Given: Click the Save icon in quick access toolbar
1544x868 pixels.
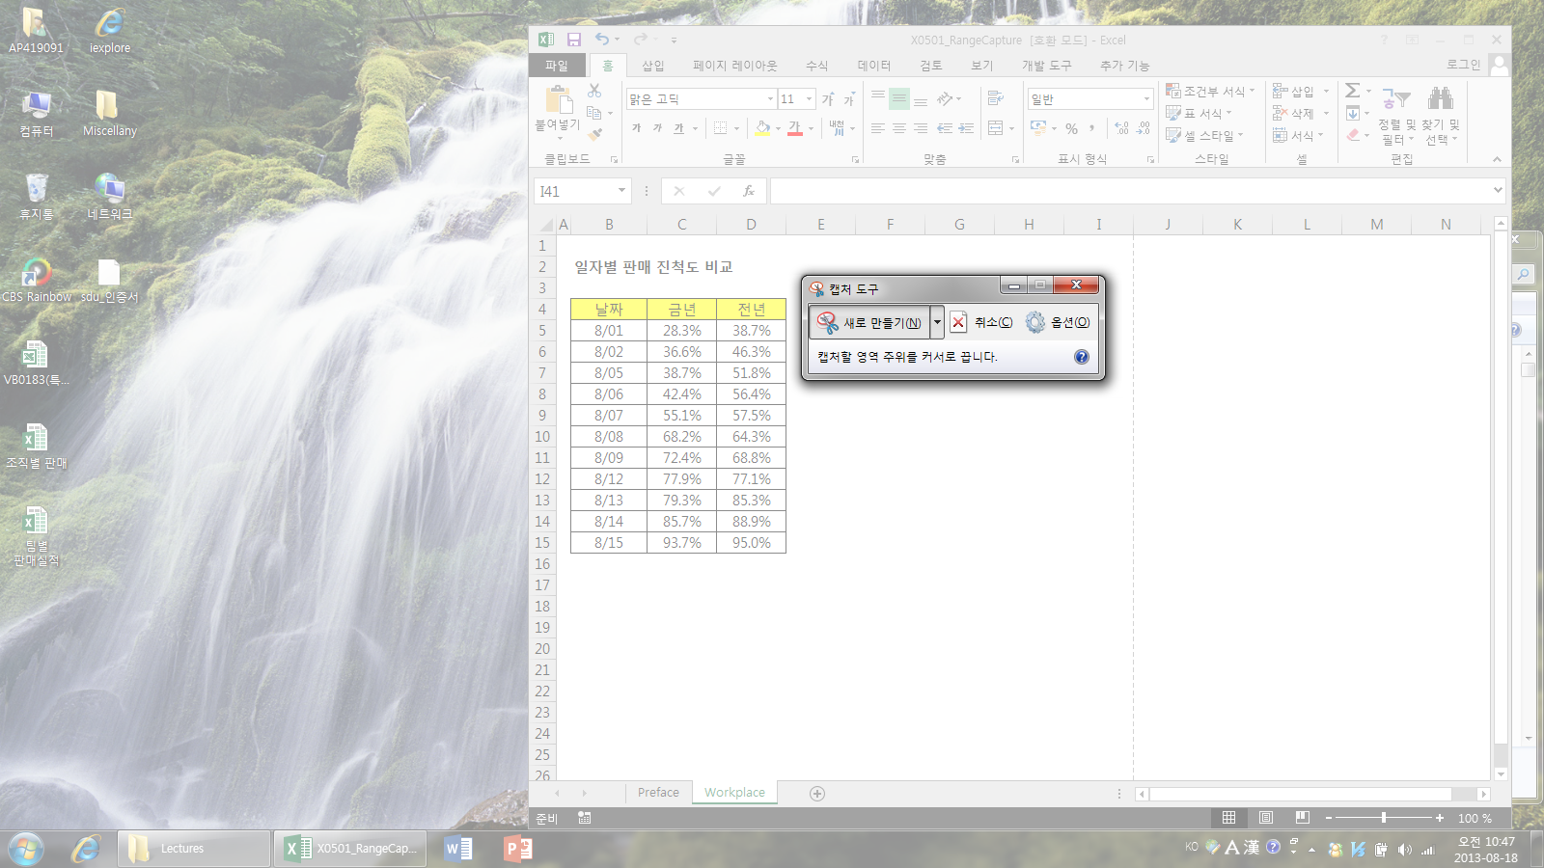Looking at the screenshot, I should tap(574, 40).
